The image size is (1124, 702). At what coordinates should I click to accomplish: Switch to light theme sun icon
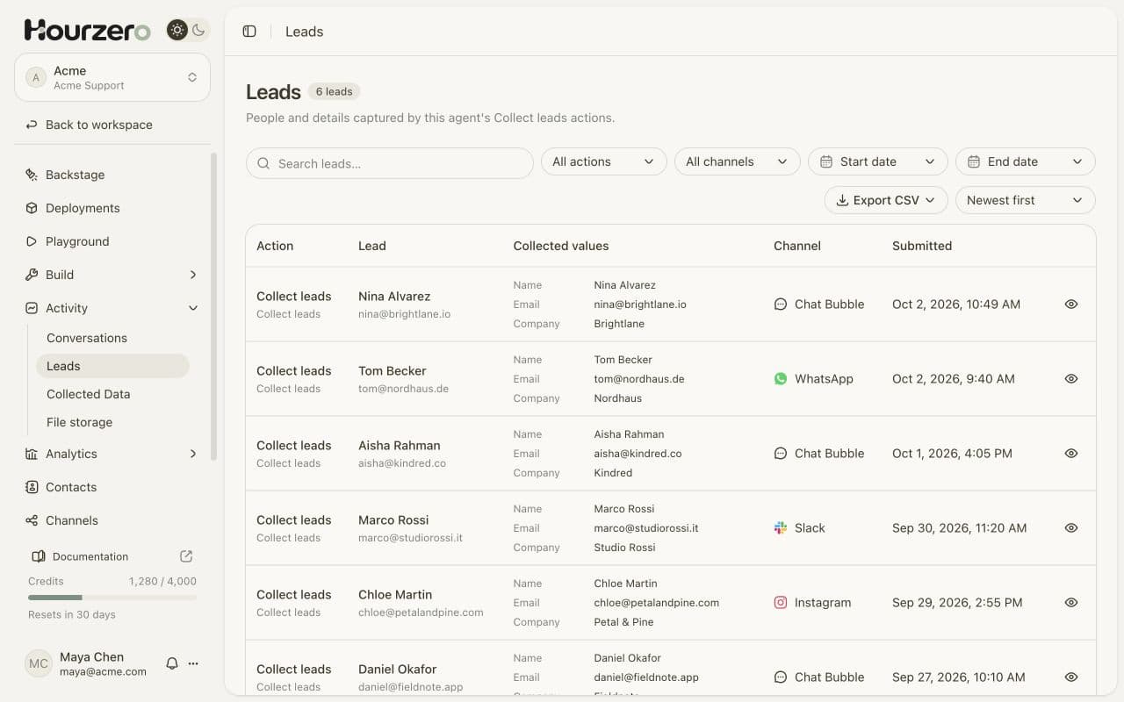tap(177, 31)
